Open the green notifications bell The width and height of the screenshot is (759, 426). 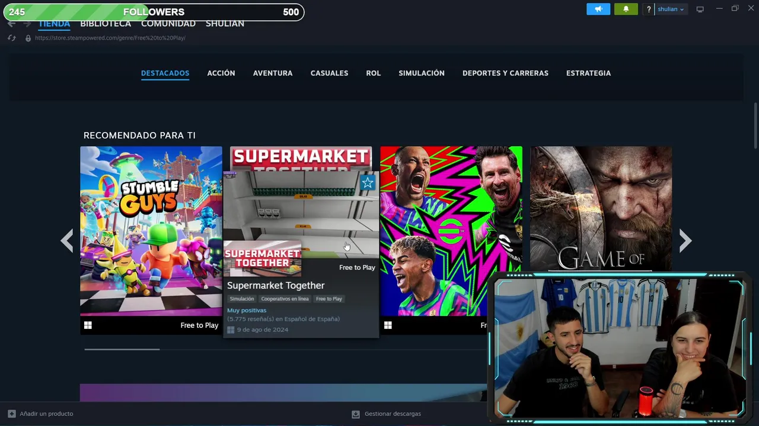[x=626, y=9]
